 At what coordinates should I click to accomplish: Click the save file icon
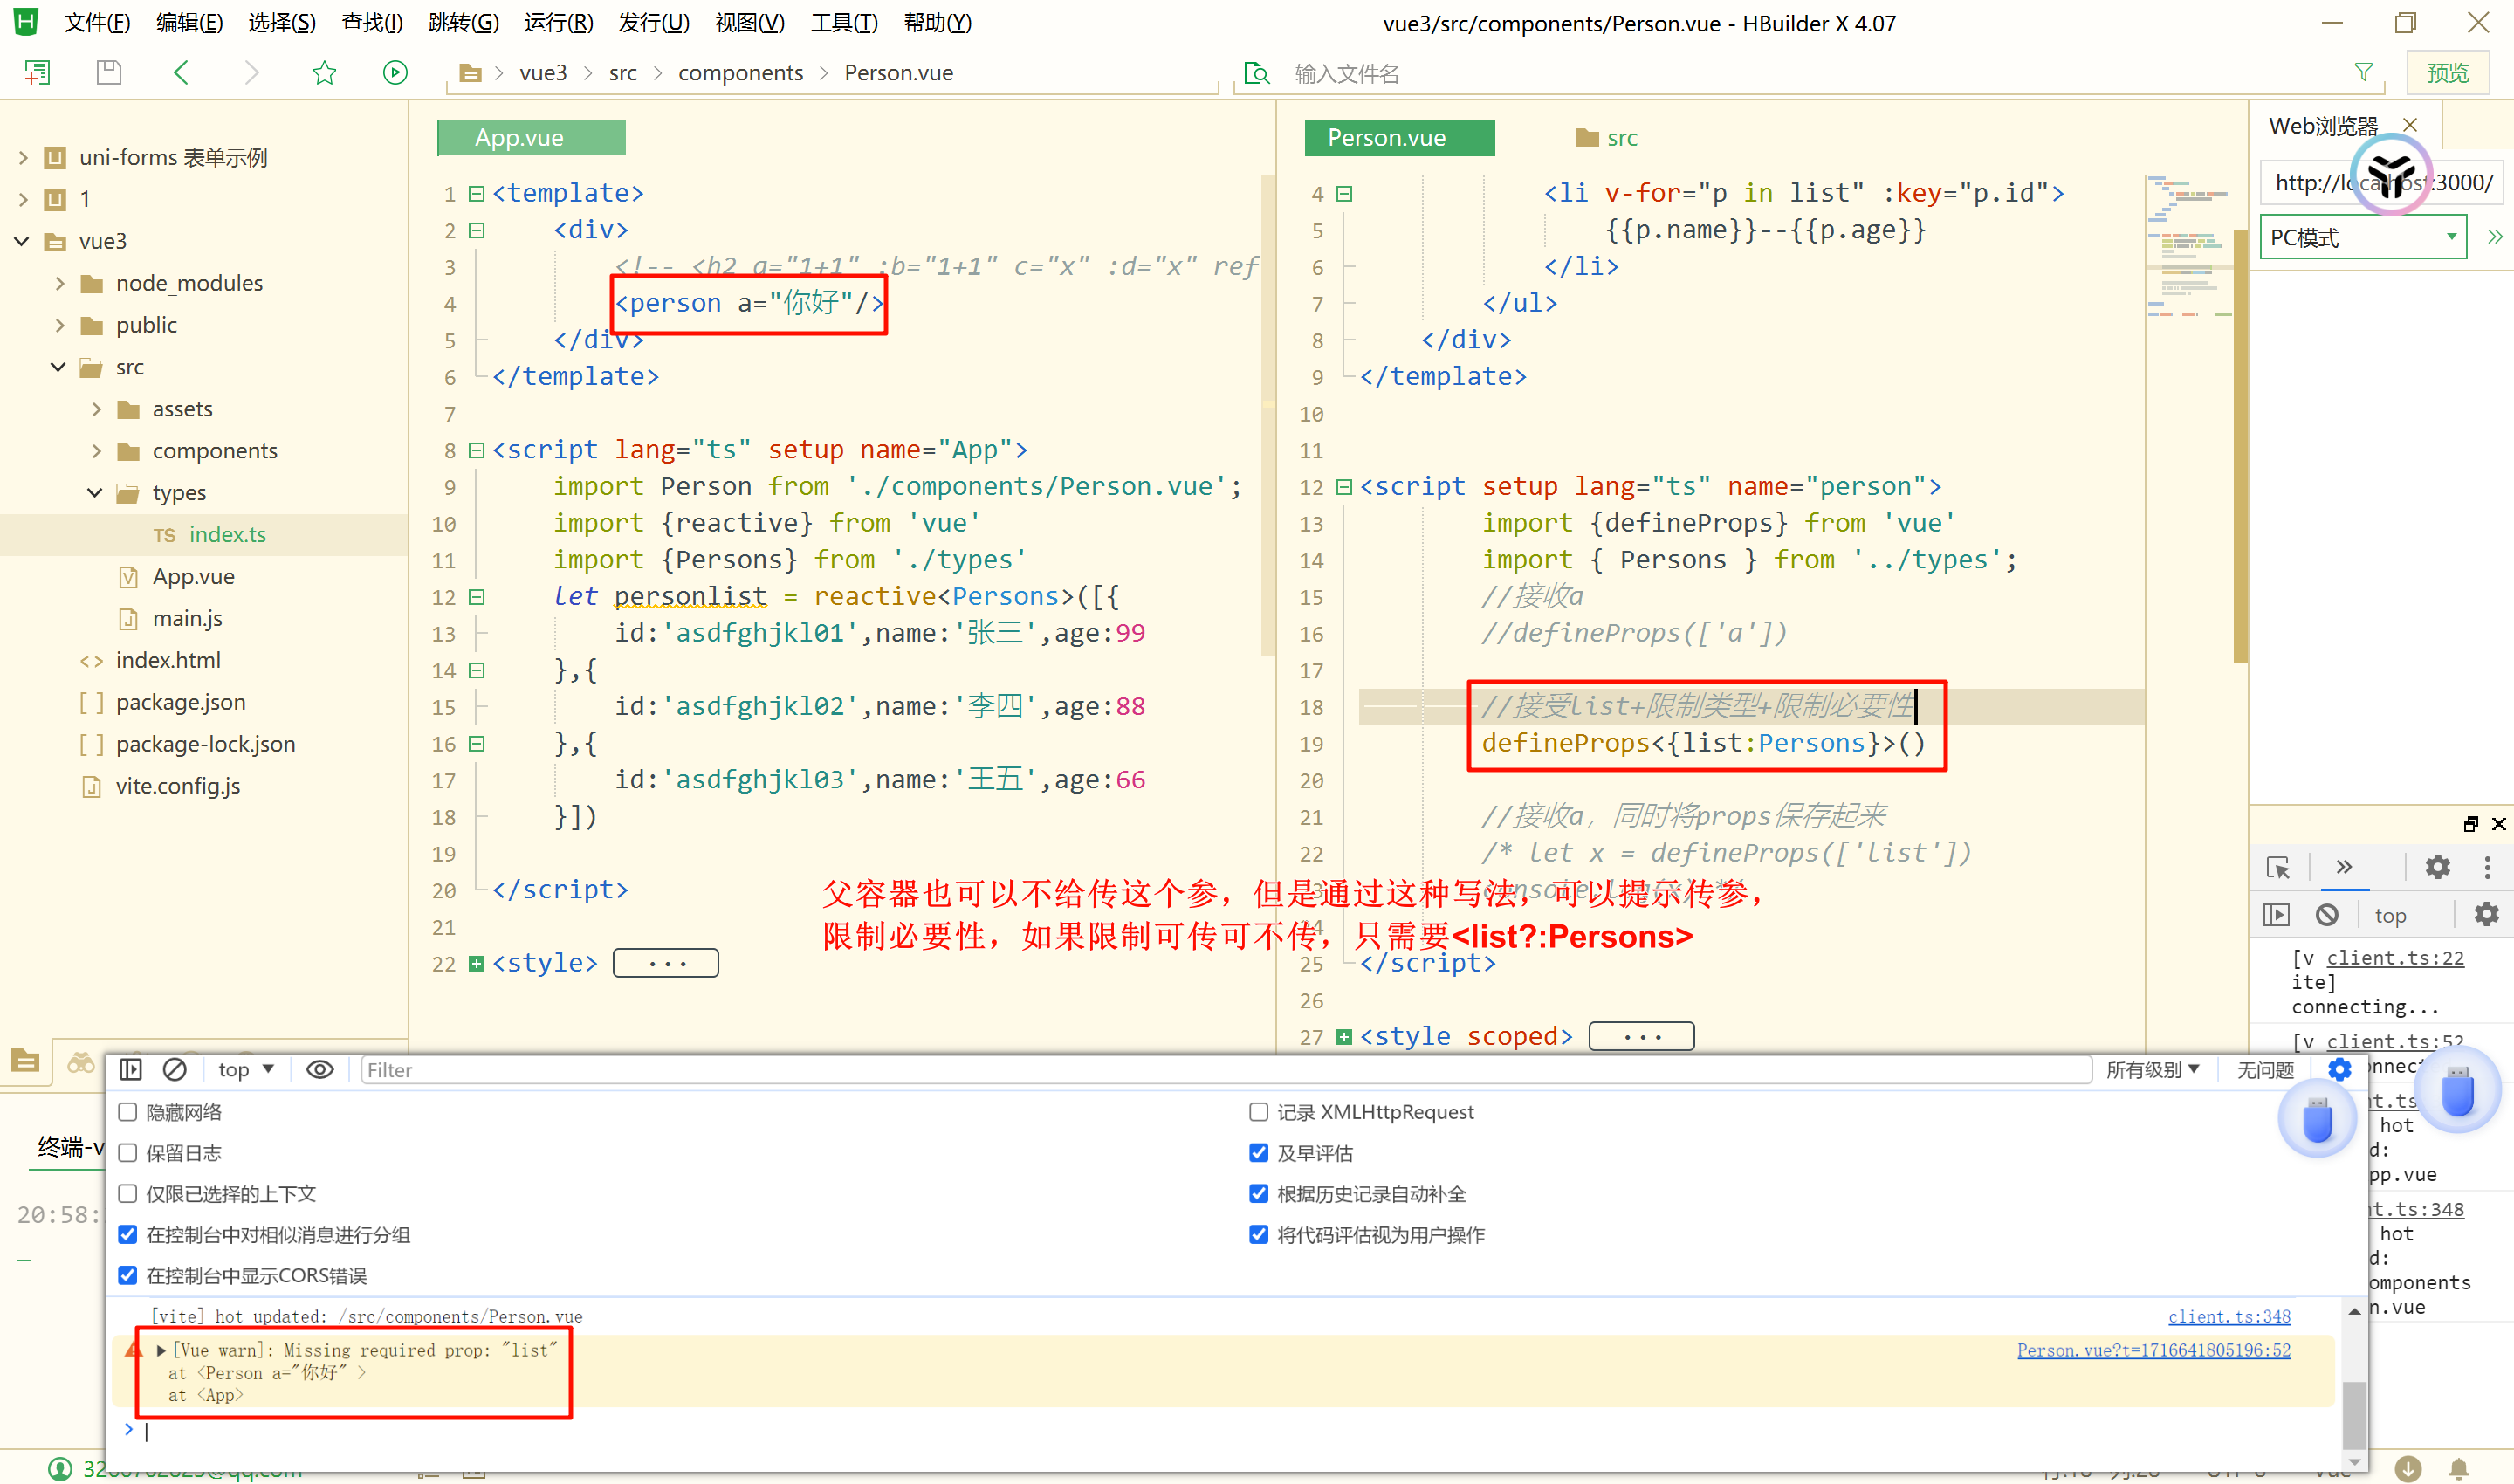pyautogui.click(x=109, y=72)
